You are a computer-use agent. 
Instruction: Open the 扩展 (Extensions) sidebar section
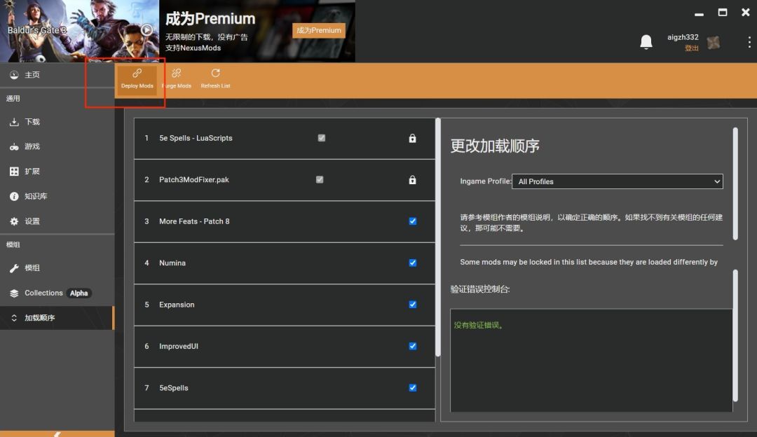coord(32,172)
